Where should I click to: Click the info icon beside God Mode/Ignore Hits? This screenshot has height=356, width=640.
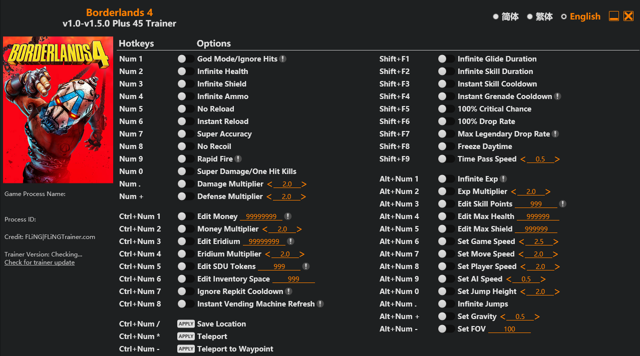tap(283, 59)
